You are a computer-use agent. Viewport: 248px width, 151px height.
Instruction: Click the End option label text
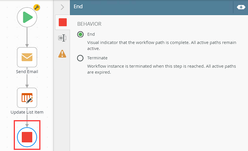[91, 34]
